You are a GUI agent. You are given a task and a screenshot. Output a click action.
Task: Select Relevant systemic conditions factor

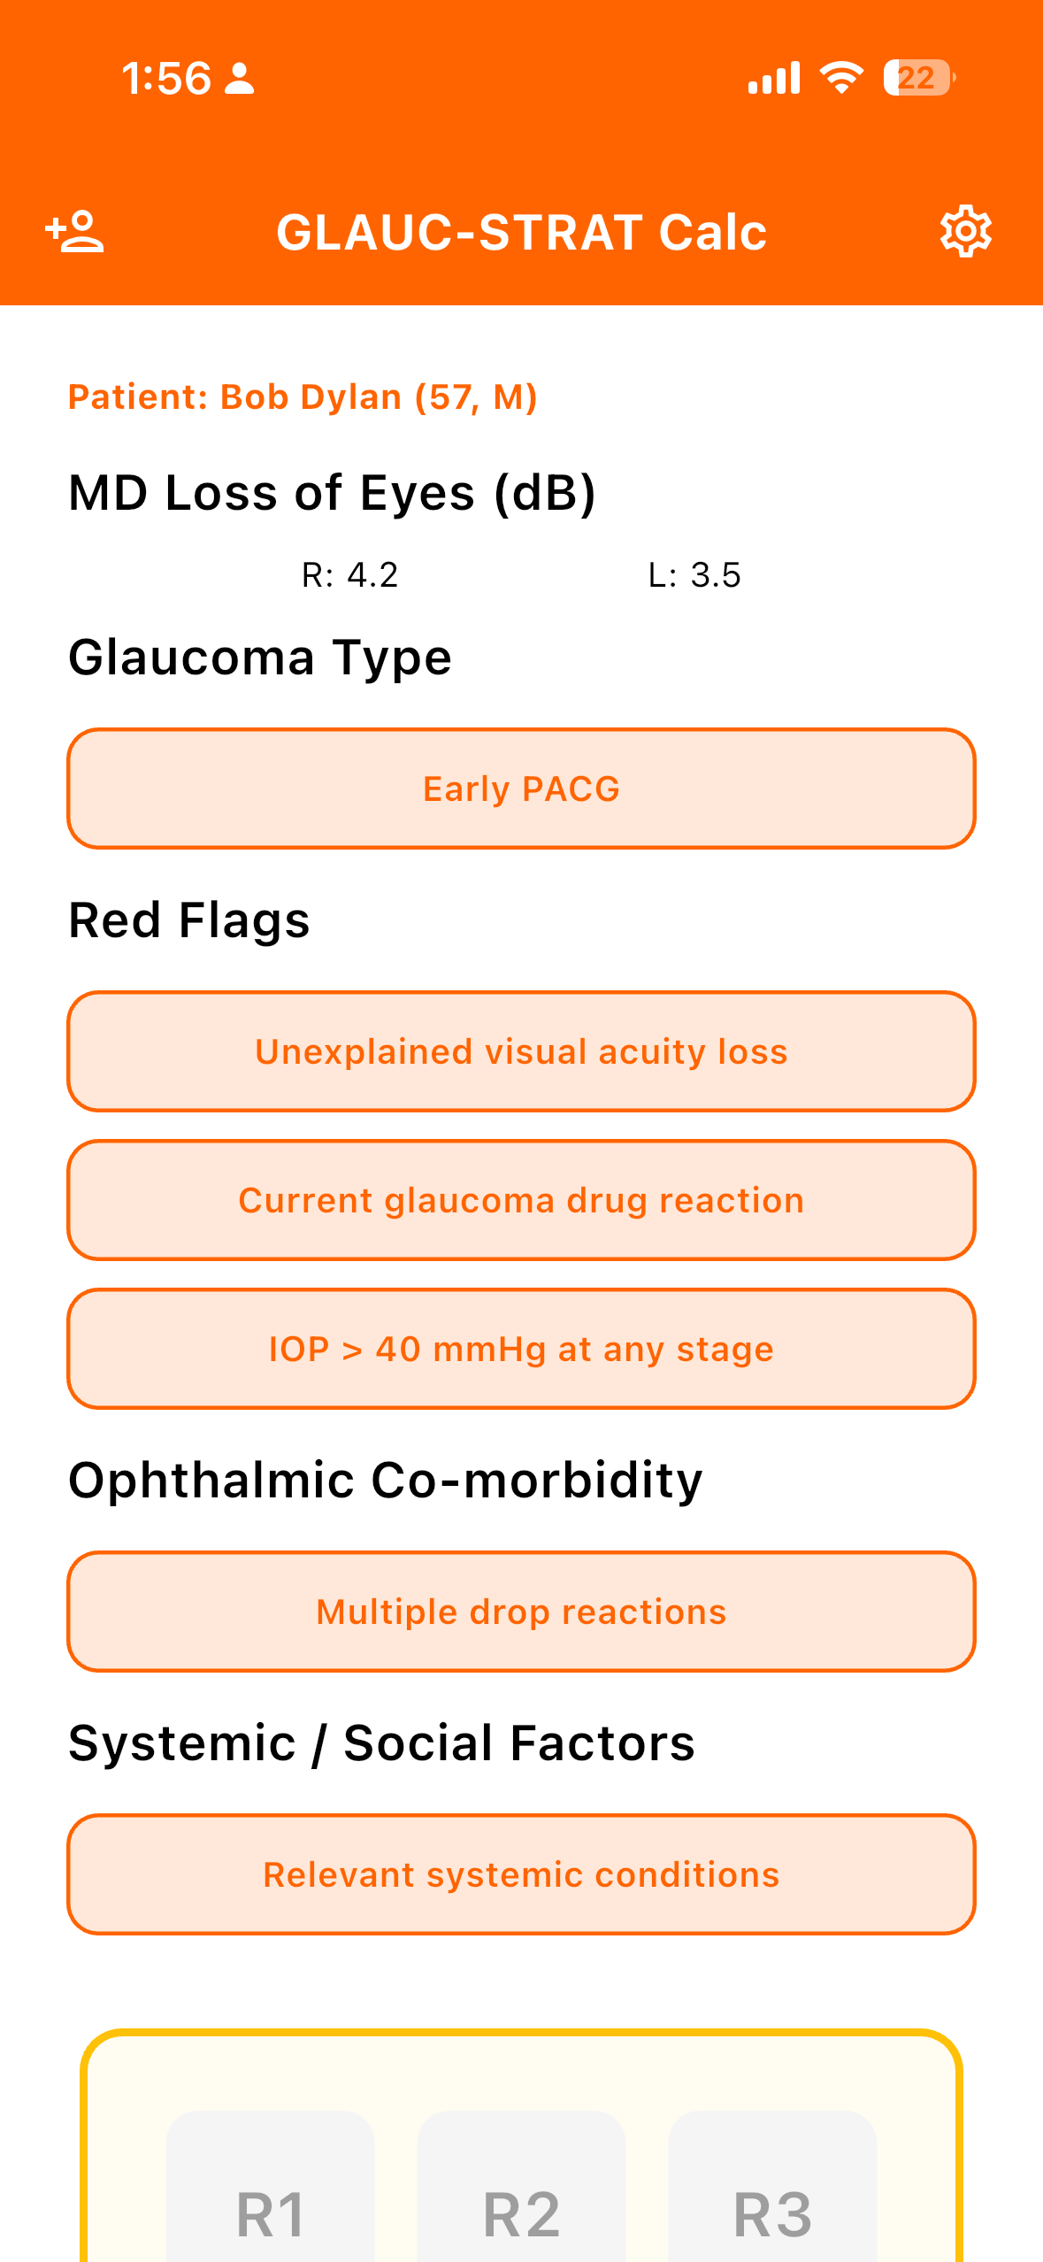pyautogui.click(x=521, y=1874)
